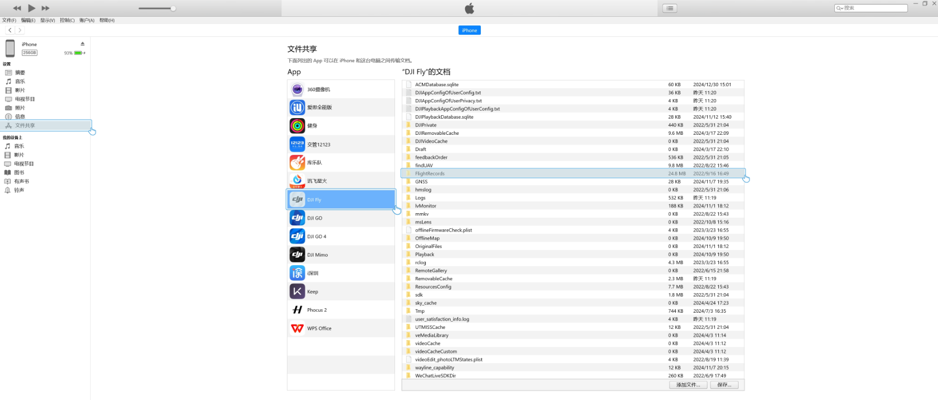
Task: Open the search options magnifier dropdown
Action: point(840,8)
